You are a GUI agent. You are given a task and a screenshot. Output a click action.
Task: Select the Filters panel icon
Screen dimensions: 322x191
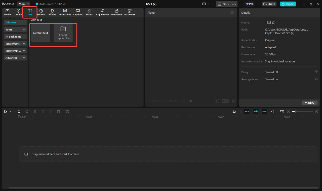point(89,12)
